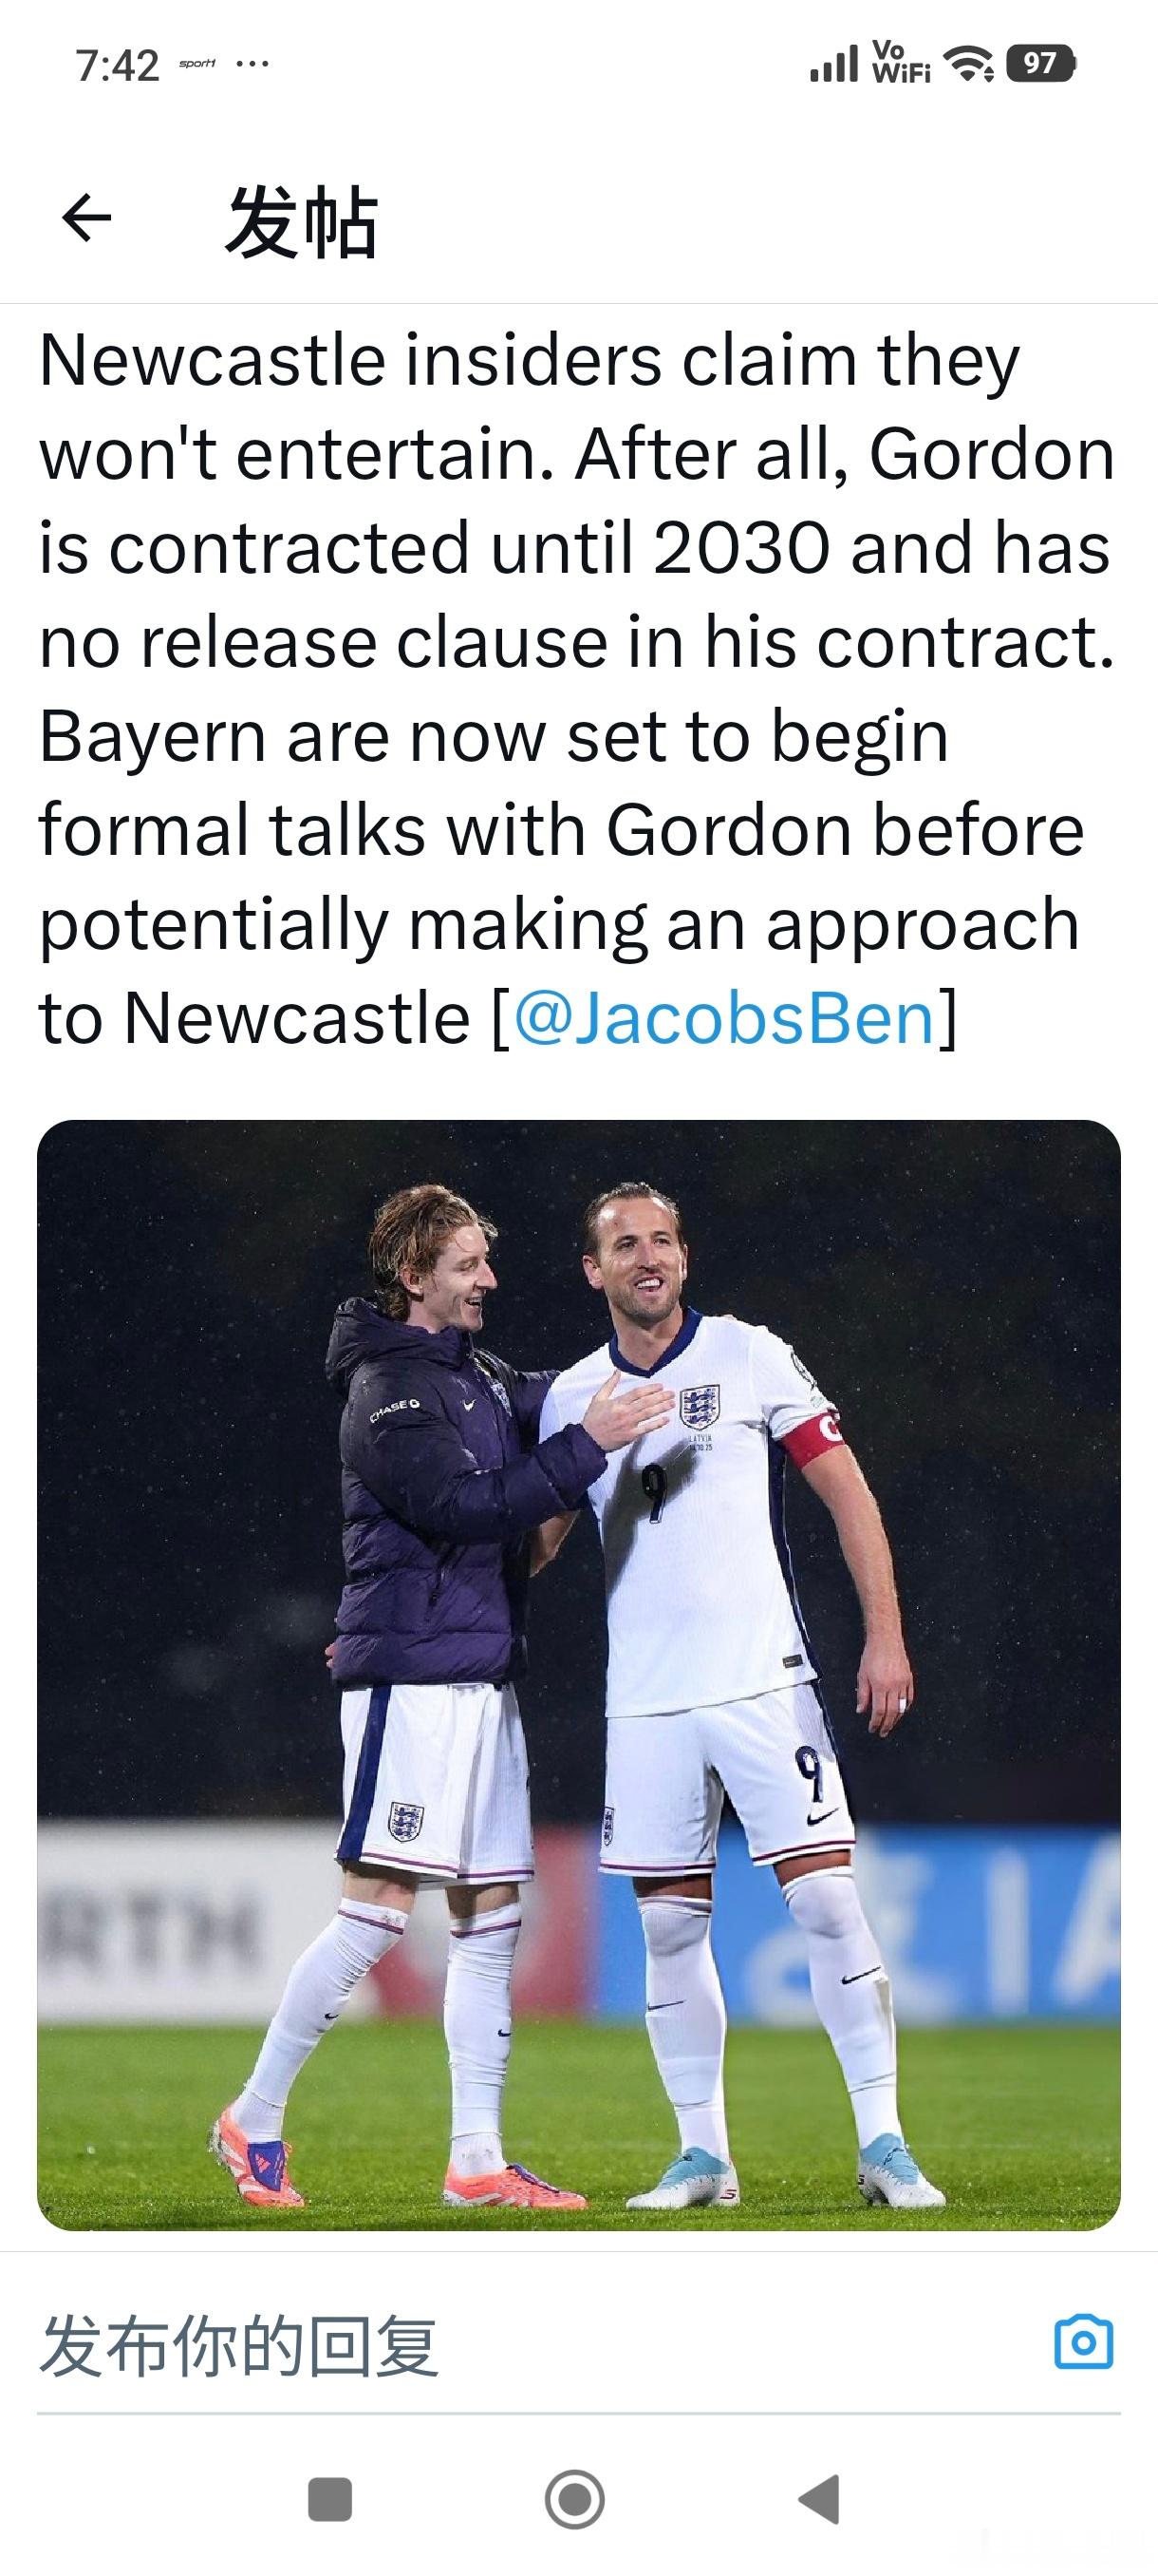Tap the 7:42 clock in status bar
The width and height of the screenshot is (1158, 2576).
point(117,66)
